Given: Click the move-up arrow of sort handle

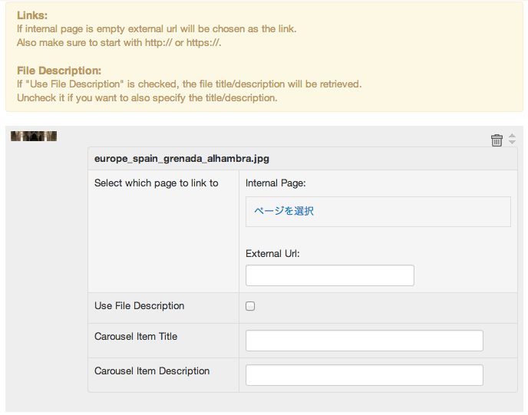Looking at the screenshot, I should pyautogui.click(x=512, y=137).
